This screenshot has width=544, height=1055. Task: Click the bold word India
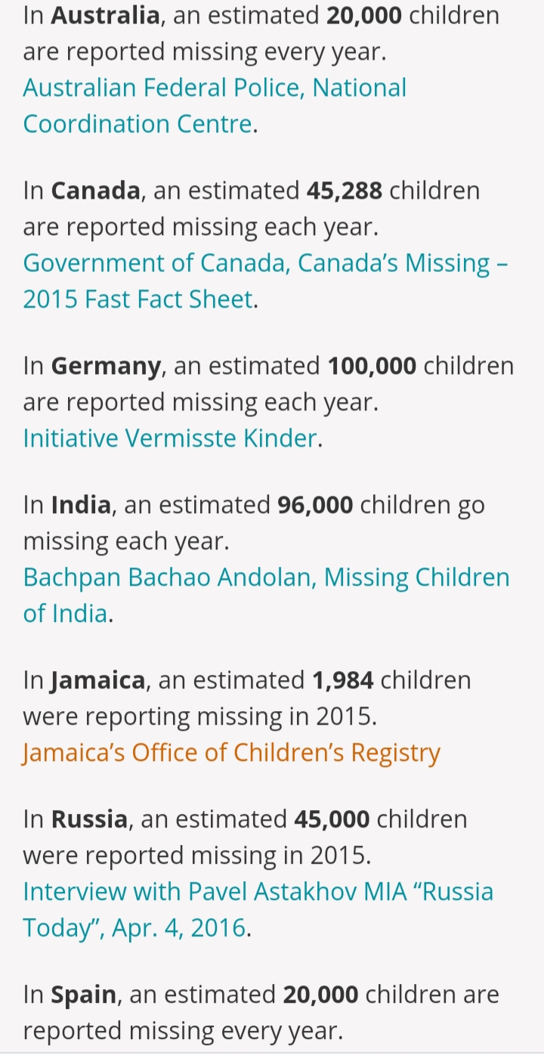tap(81, 505)
